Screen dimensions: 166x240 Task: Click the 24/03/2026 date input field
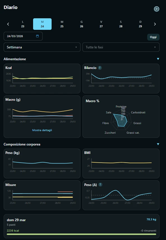tap(23, 36)
